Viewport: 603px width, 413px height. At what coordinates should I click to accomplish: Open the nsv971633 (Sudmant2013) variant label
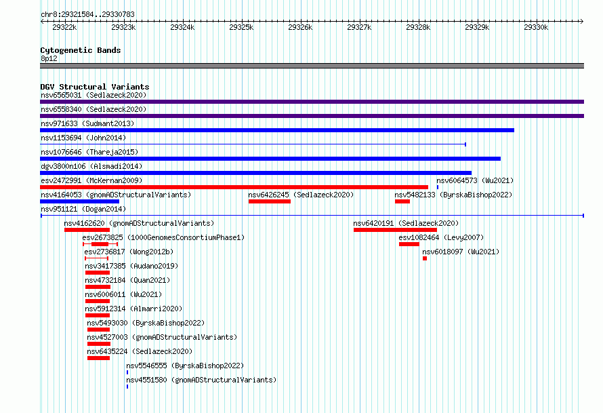(87, 123)
